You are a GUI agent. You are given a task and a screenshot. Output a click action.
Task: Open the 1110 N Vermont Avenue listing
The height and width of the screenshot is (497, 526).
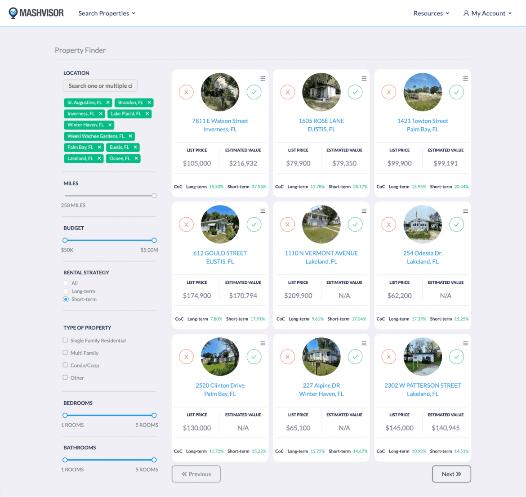pyautogui.click(x=321, y=253)
